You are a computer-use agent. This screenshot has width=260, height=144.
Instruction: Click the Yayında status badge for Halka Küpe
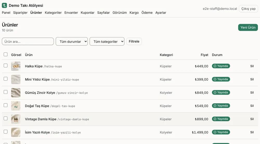221,66
